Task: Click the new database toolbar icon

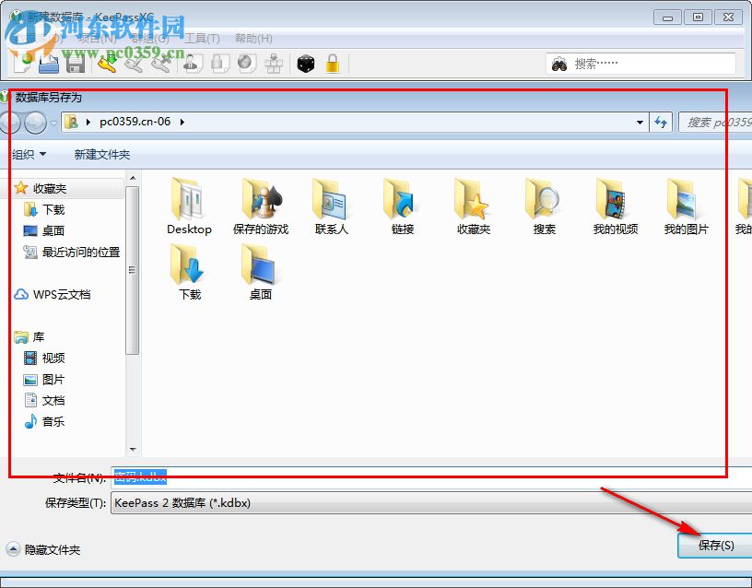Action: click(x=23, y=64)
